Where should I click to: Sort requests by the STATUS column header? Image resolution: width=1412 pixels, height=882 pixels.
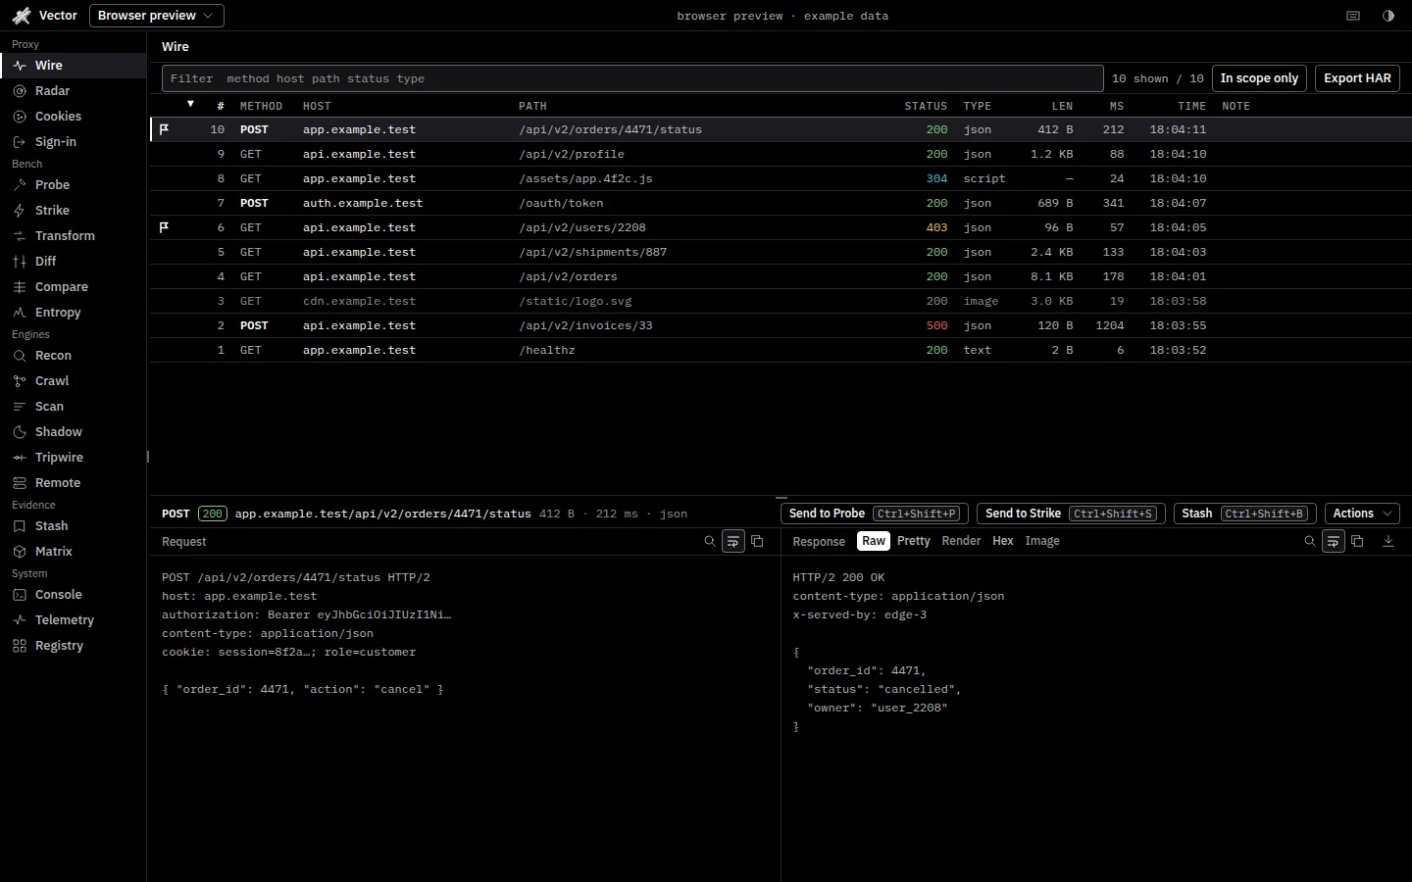[x=926, y=106]
